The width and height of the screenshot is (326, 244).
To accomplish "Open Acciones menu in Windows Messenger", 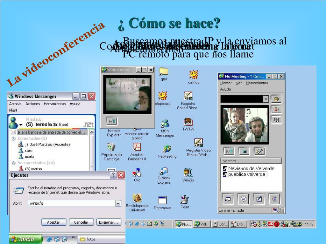I will click(33, 104).
